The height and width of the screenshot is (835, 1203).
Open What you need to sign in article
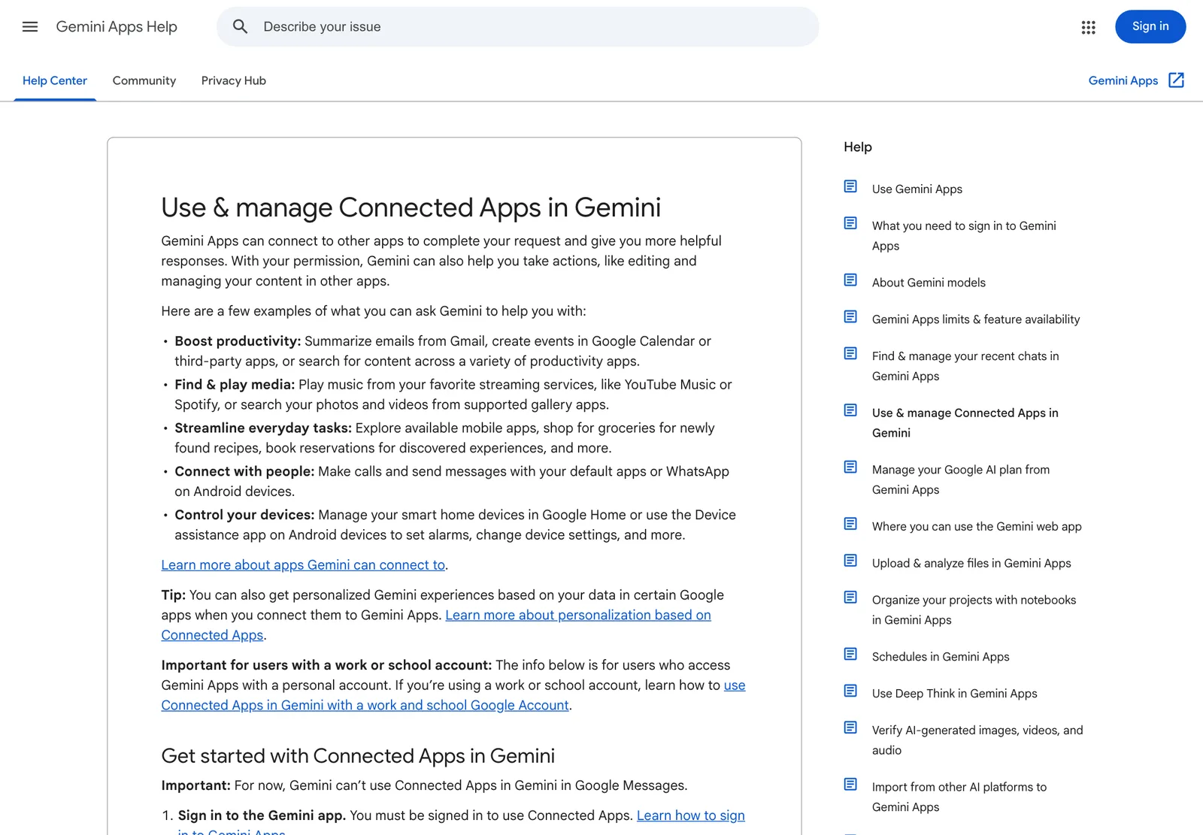click(x=964, y=236)
